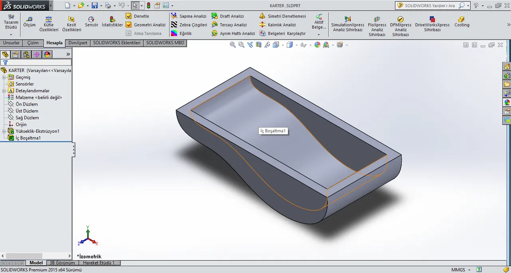Click the New document icon
The height and width of the screenshot is (273, 511).
[68, 6]
